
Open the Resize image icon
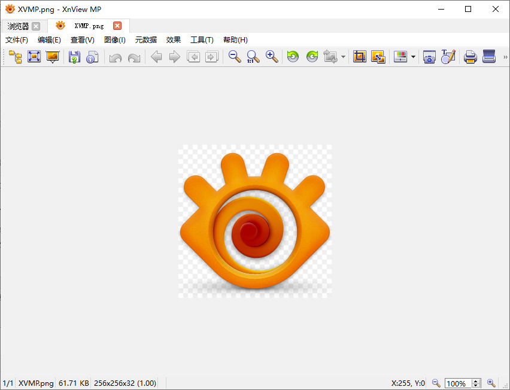(378, 56)
